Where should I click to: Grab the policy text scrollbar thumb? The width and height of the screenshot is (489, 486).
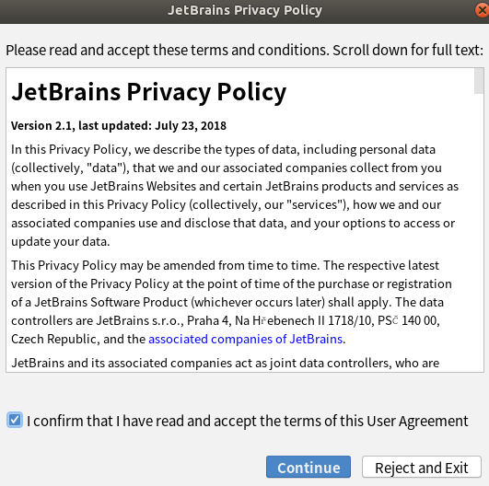[479, 81]
